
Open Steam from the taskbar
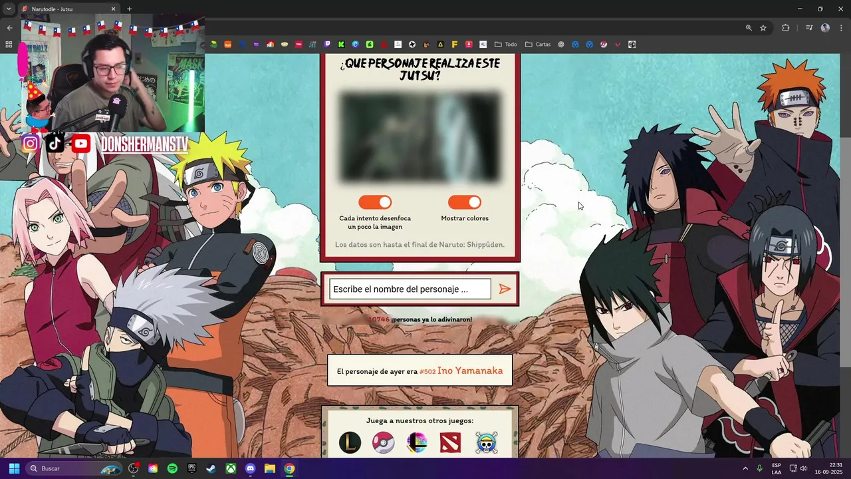pos(211,468)
